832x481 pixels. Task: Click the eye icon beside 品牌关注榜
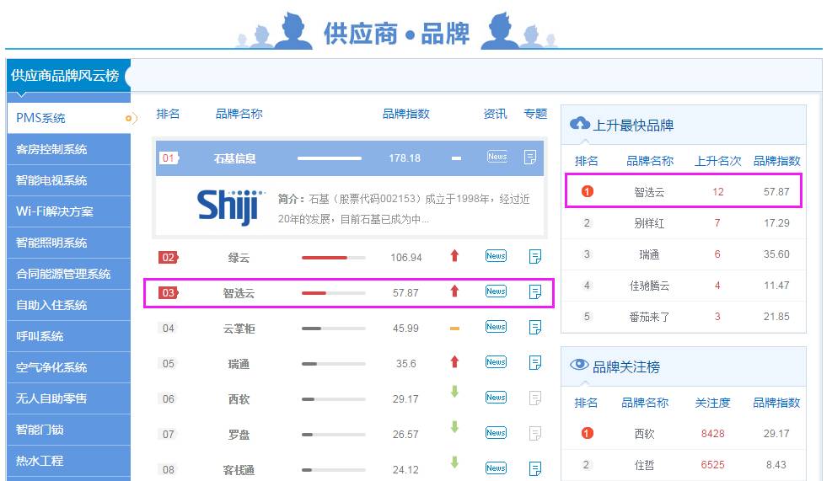point(579,365)
